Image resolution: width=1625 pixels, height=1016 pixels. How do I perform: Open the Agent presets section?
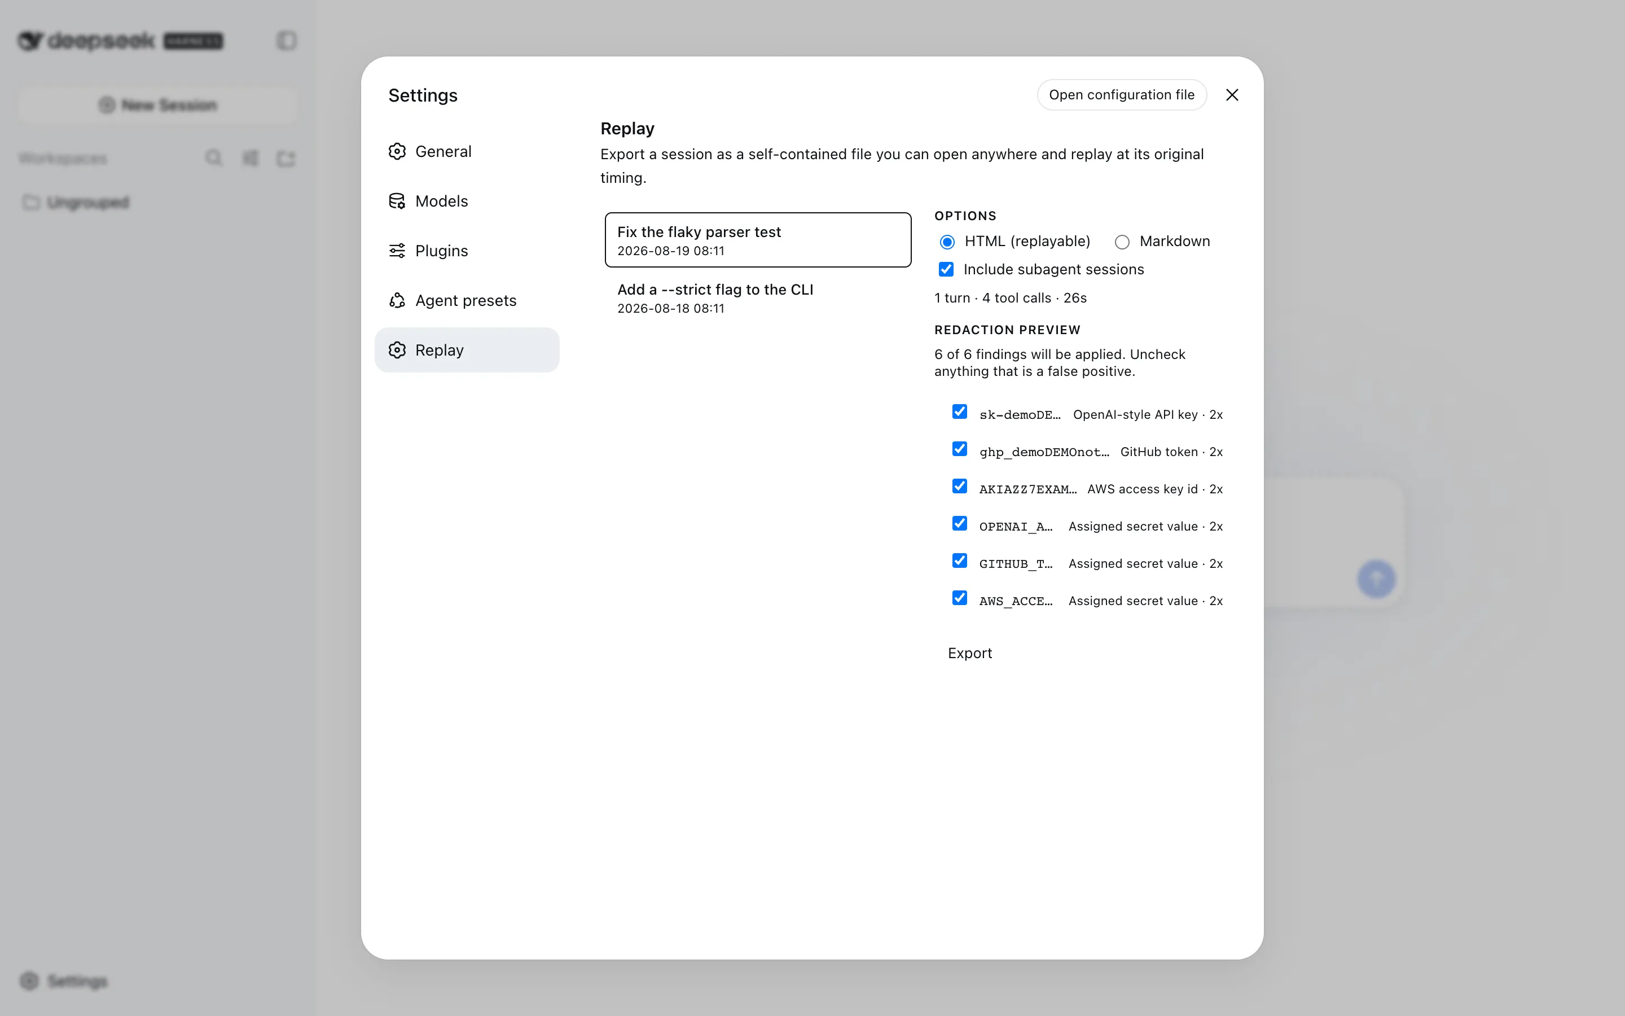point(467,300)
